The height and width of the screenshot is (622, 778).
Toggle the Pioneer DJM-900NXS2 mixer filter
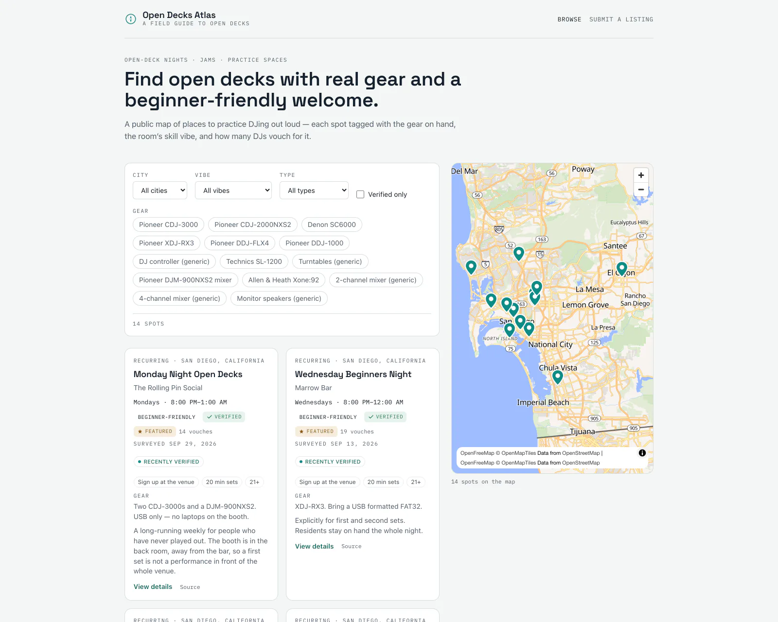[185, 280]
